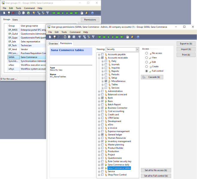197x179 pixels.
Task: Expand the Business Connector tree node
Action: click(99, 108)
